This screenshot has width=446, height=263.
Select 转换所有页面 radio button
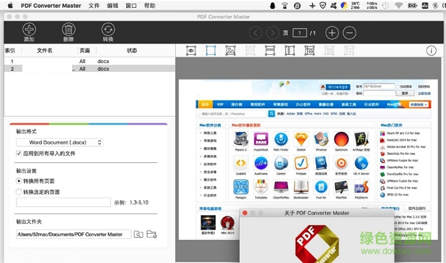point(18,181)
